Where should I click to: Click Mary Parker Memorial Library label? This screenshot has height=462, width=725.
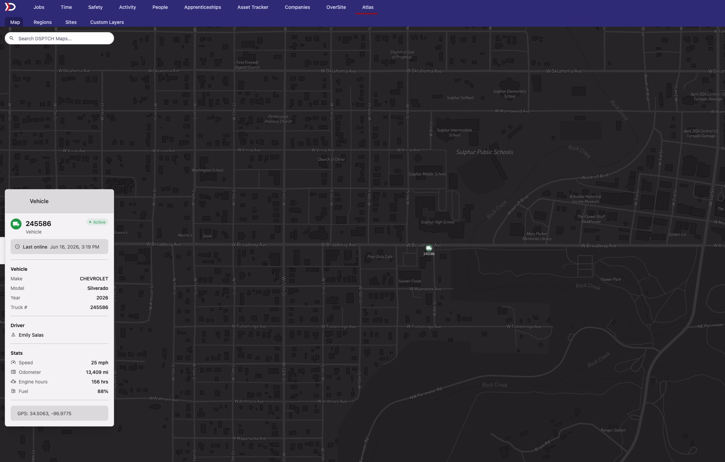(x=537, y=236)
